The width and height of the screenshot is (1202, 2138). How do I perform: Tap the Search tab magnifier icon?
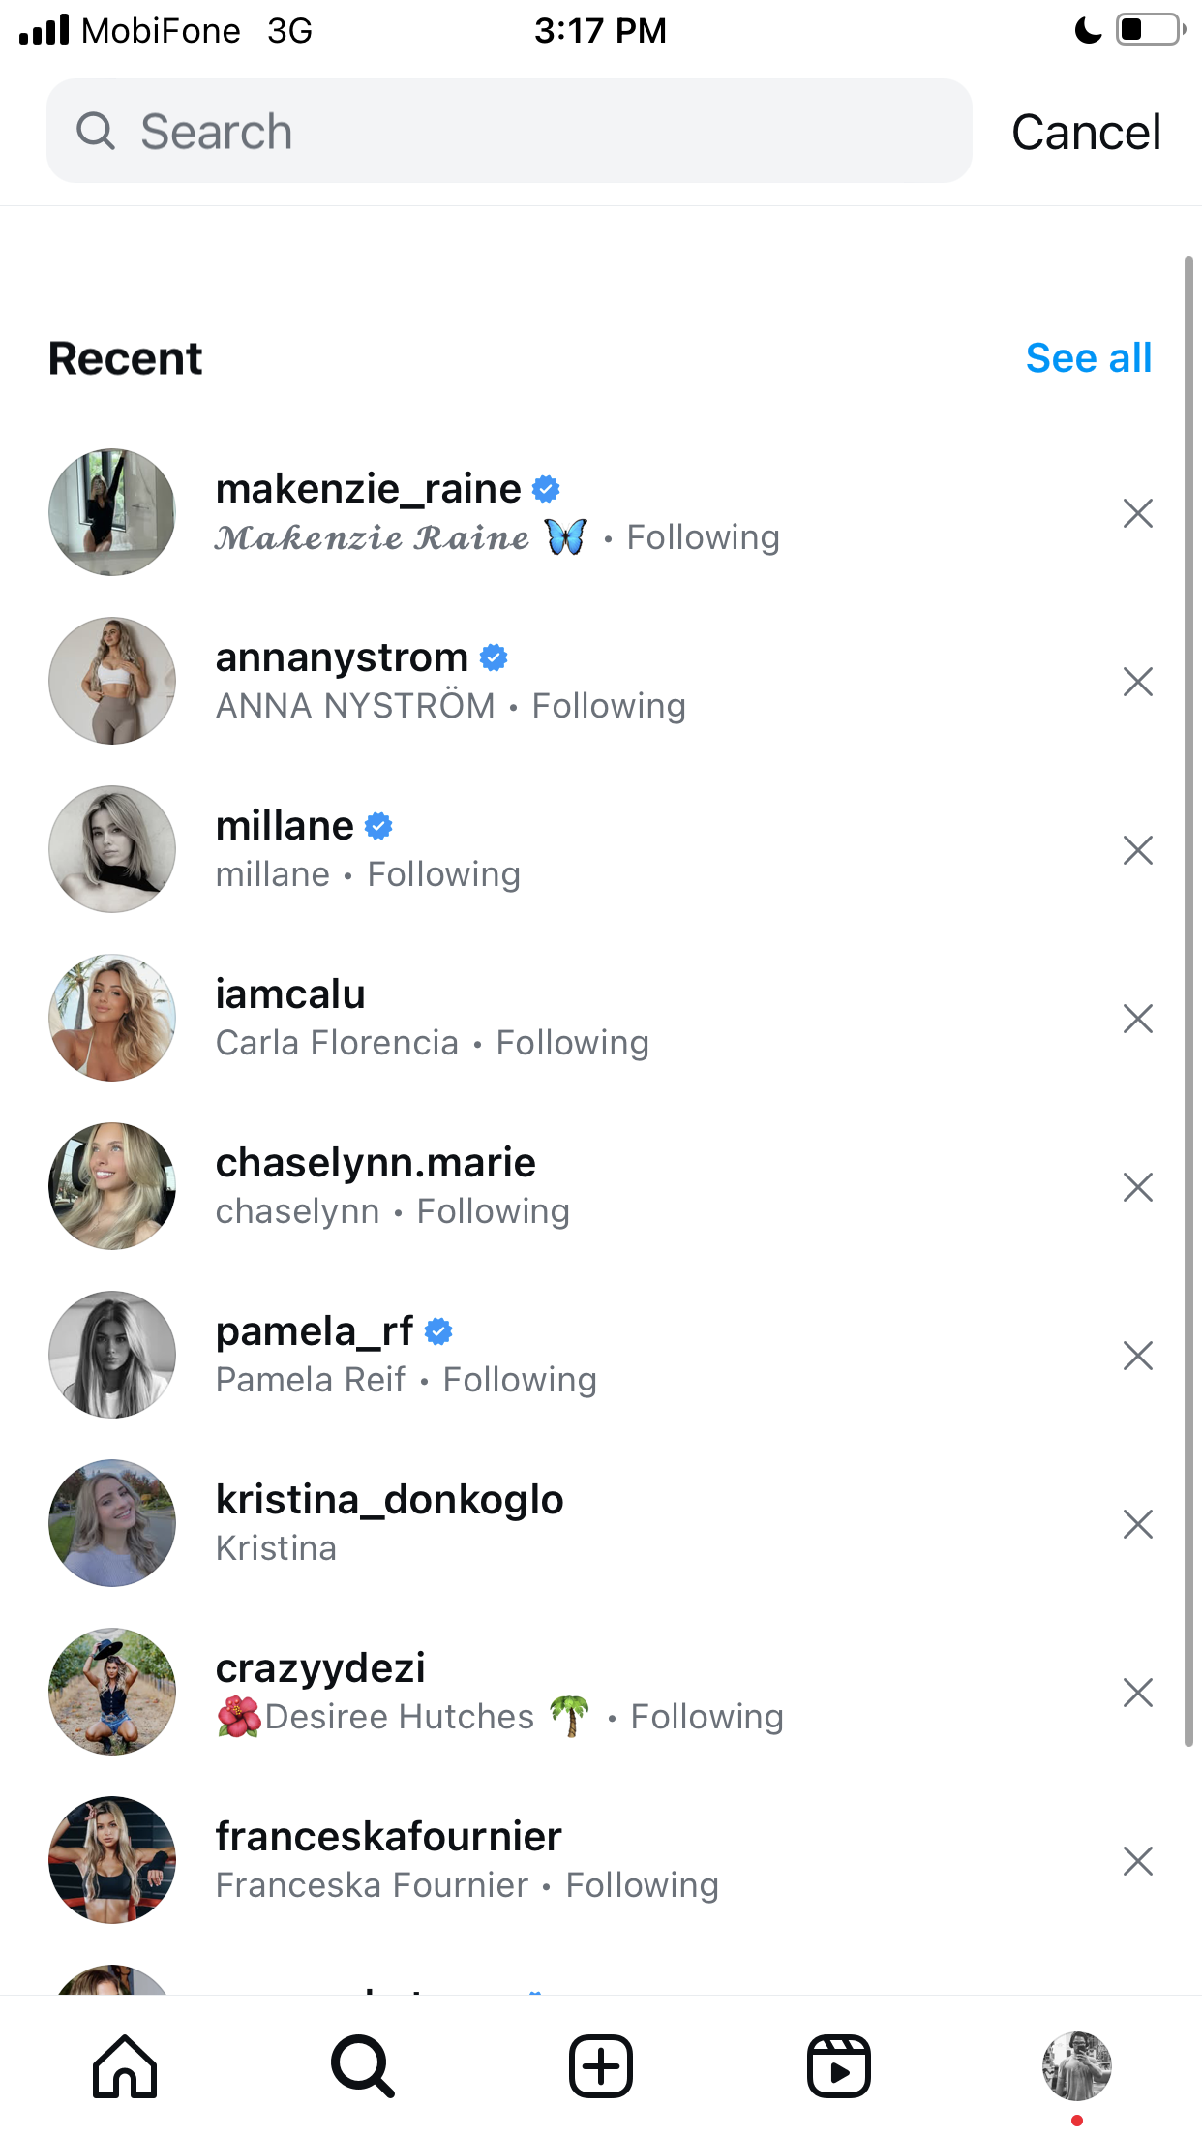pos(363,2066)
